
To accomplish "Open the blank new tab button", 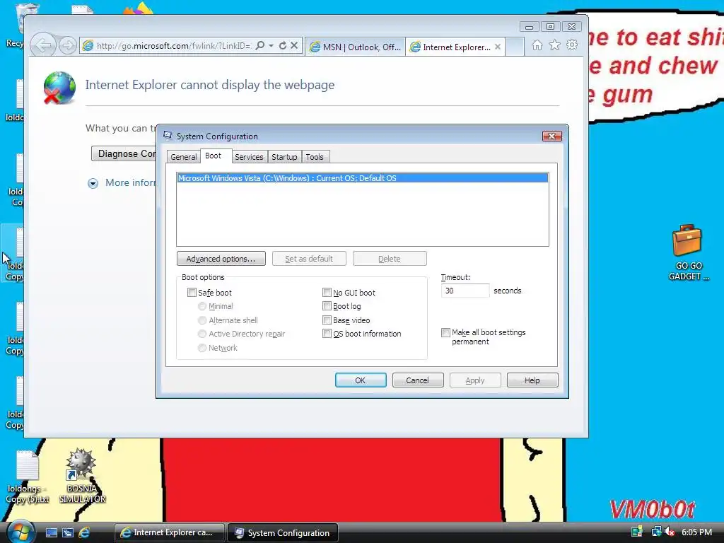I will (x=515, y=47).
